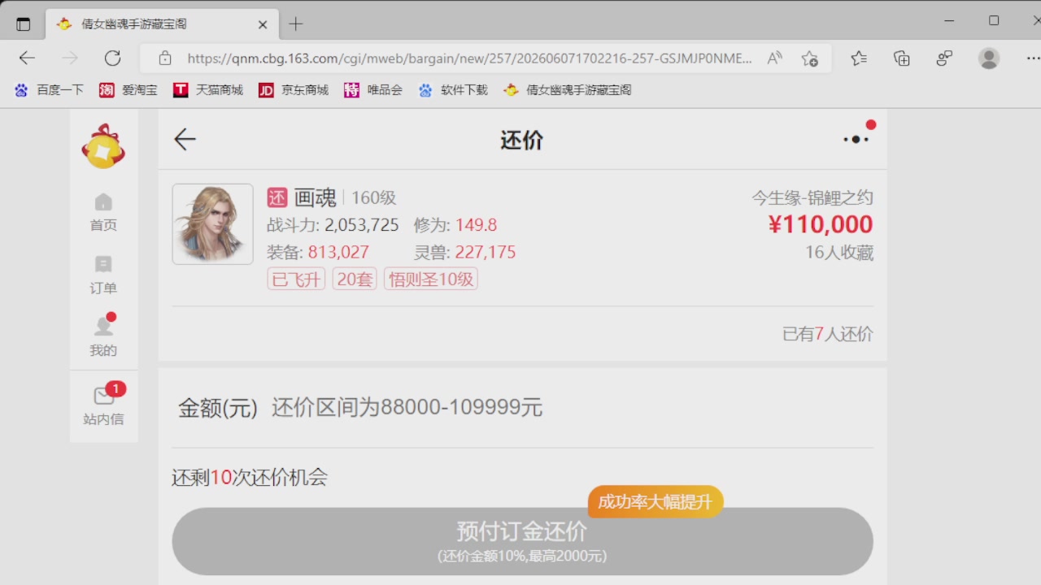Image resolution: width=1041 pixels, height=585 pixels.
Task: Select the 倩女幽魂手游藏宝阁 browser tab
Action: [x=163, y=24]
